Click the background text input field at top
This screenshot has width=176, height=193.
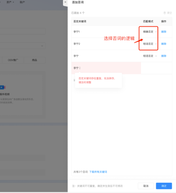[x=23, y=31]
